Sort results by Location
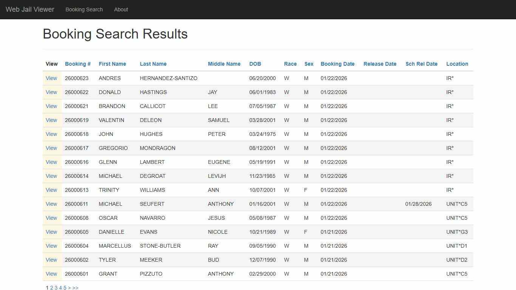Viewport: 516px width, 290px height. [457, 64]
